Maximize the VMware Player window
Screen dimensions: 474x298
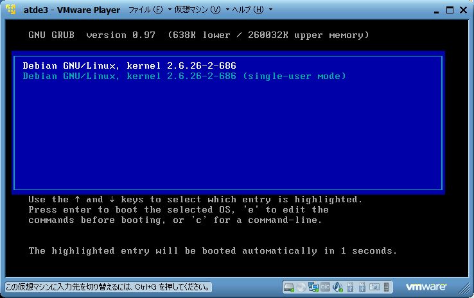(450, 10)
